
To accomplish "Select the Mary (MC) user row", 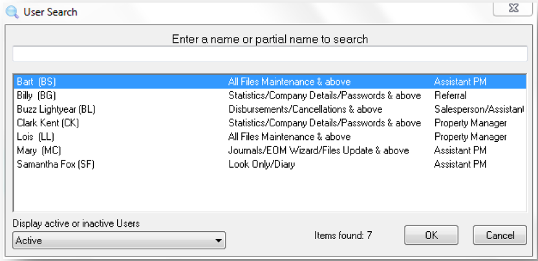I will pos(270,150).
